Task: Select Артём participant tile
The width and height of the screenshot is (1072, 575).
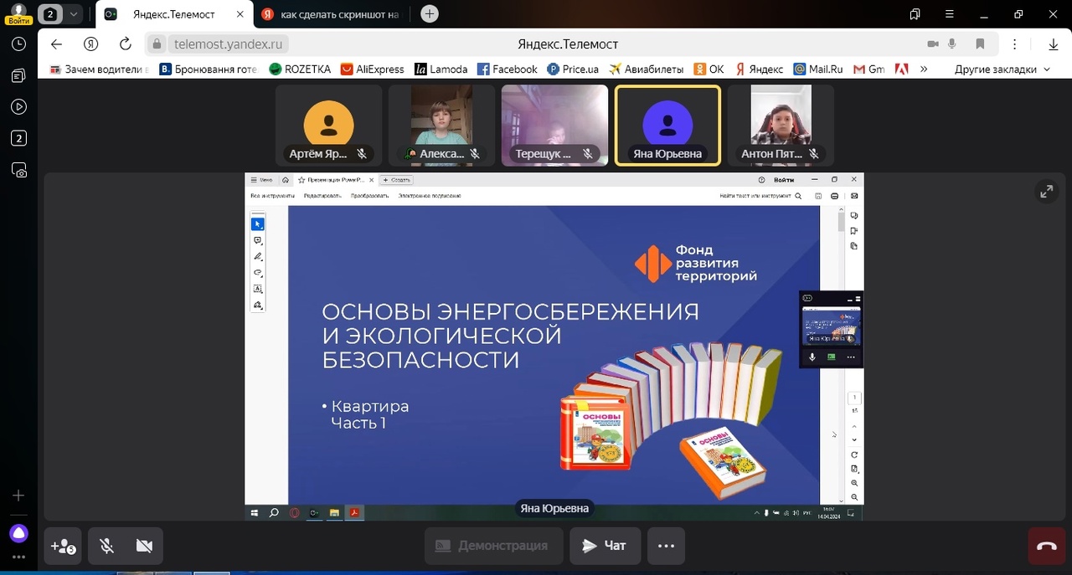Action: coord(328,125)
